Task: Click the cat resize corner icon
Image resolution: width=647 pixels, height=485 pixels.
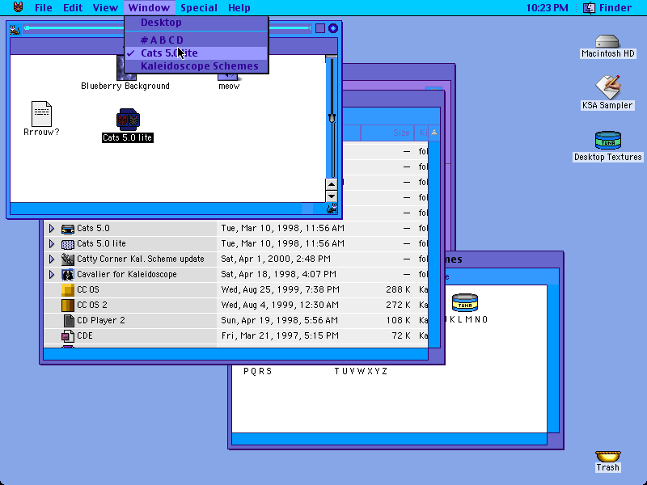Action: tap(332, 209)
